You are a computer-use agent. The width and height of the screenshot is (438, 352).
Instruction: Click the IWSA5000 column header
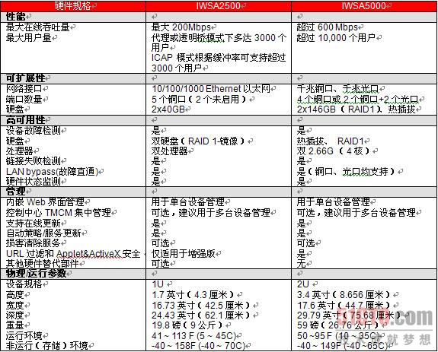[x=364, y=6]
